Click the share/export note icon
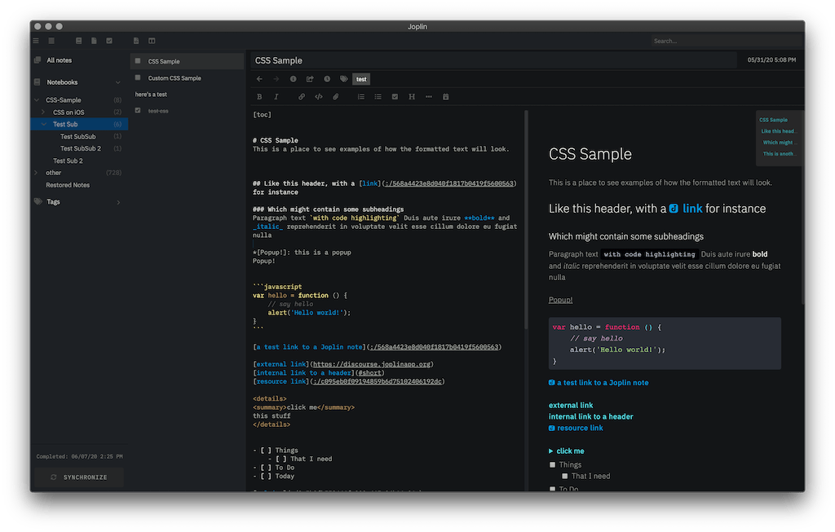Viewport: 835px width, 532px height. (310, 79)
